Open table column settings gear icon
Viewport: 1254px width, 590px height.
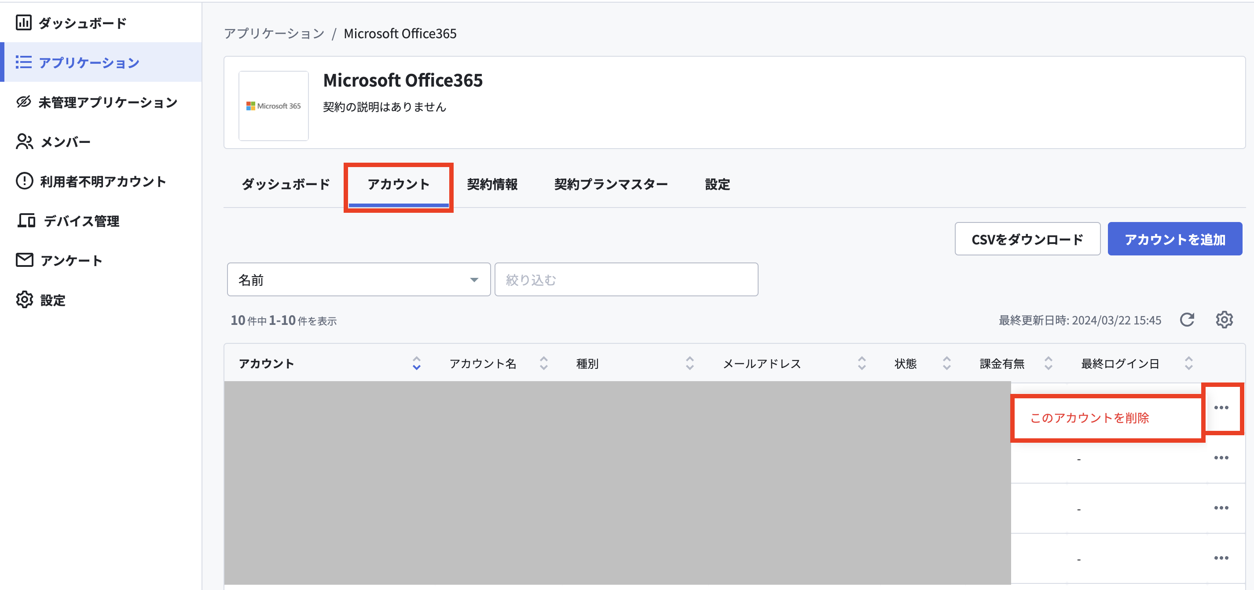(1224, 320)
